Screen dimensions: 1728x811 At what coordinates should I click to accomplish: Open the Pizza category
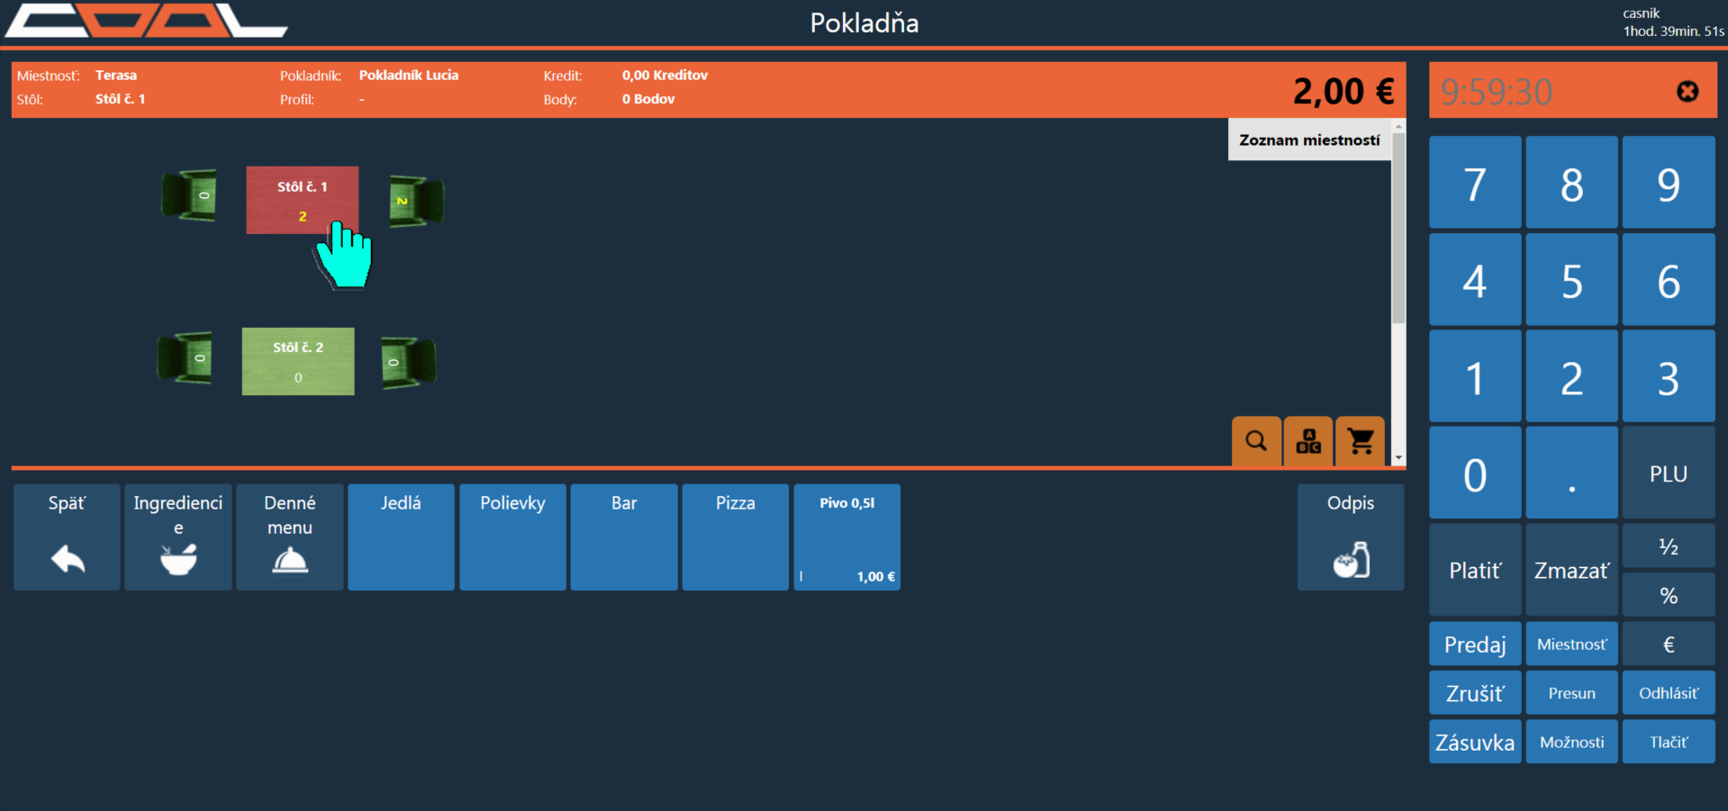(x=735, y=537)
